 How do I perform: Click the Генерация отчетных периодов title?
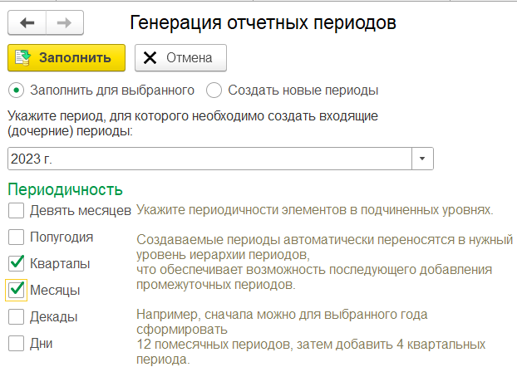click(263, 22)
